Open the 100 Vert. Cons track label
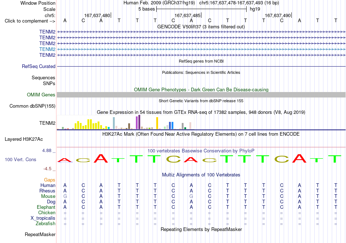Image resolution: width=346 pixels, height=243 pixels. (x=20, y=159)
